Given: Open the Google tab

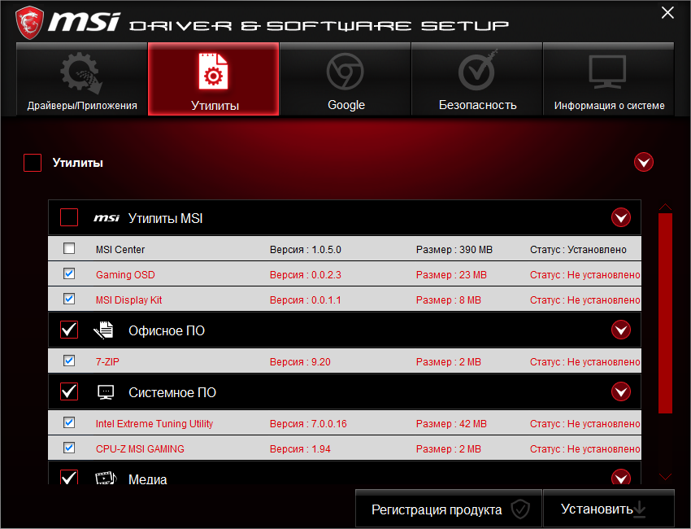Looking at the screenshot, I should 345,79.
